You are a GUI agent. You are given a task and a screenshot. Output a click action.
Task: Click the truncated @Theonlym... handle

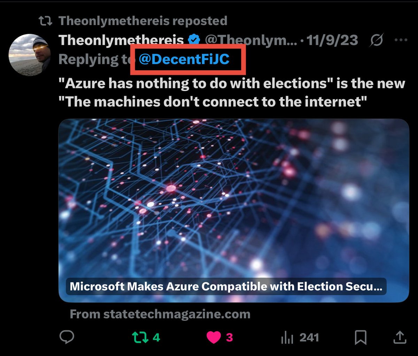251,40
